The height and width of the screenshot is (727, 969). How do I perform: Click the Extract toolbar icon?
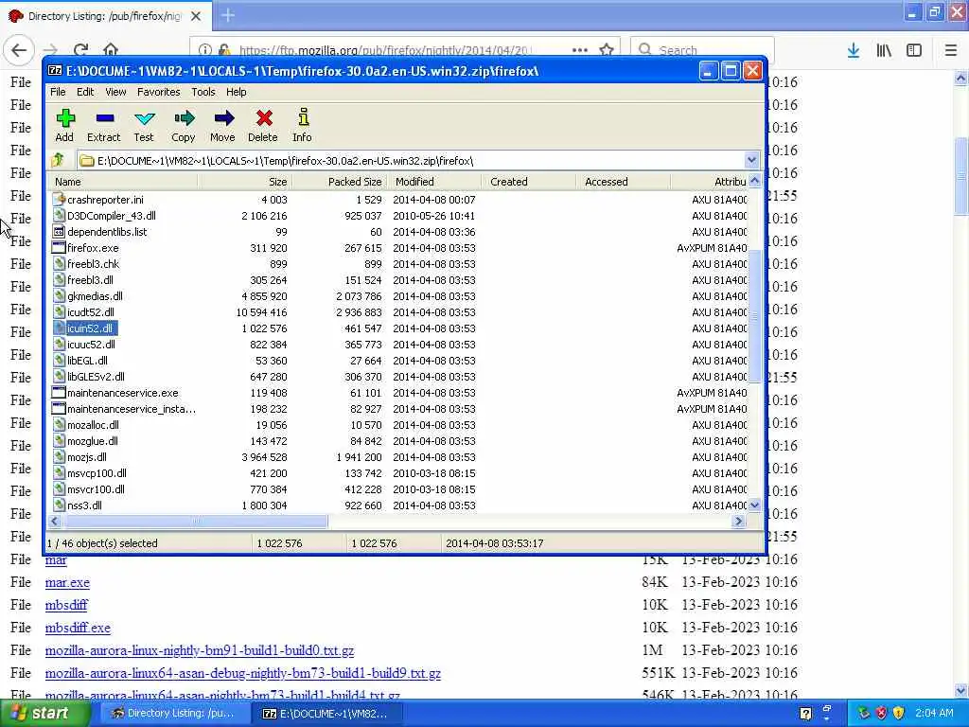tap(104, 126)
